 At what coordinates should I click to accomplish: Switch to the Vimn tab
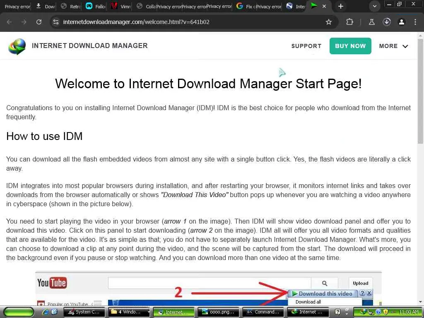[120, 6]
